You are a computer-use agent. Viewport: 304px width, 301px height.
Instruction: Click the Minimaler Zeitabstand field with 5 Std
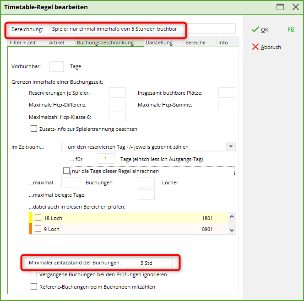[155, 263]
